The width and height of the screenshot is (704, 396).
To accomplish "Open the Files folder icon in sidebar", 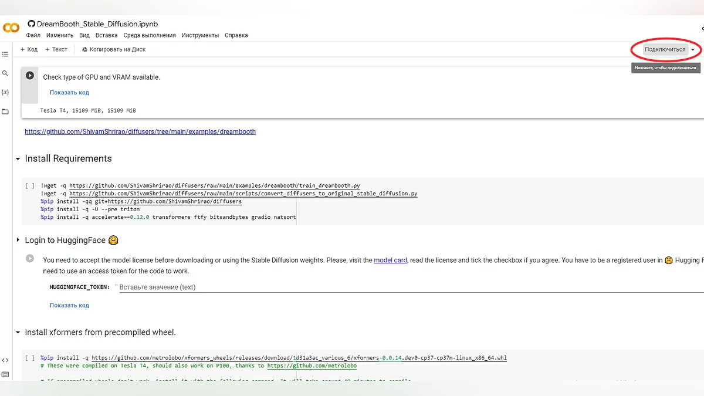I will point(5,111).
